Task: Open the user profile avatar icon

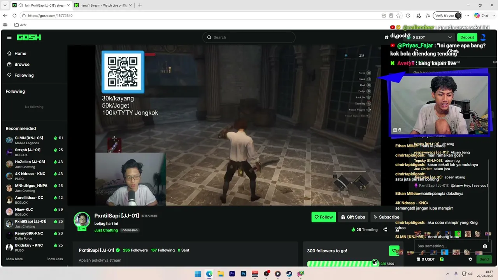Action: click(x=483, y=37)
